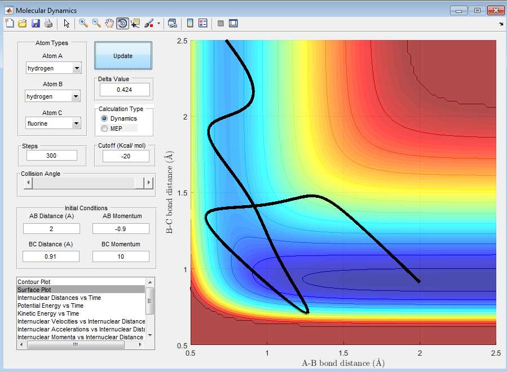Image resolution: width=507 pixels, height=372 pixels.
Task: Choose the MEP calculation type
Action: click(104, 129)
